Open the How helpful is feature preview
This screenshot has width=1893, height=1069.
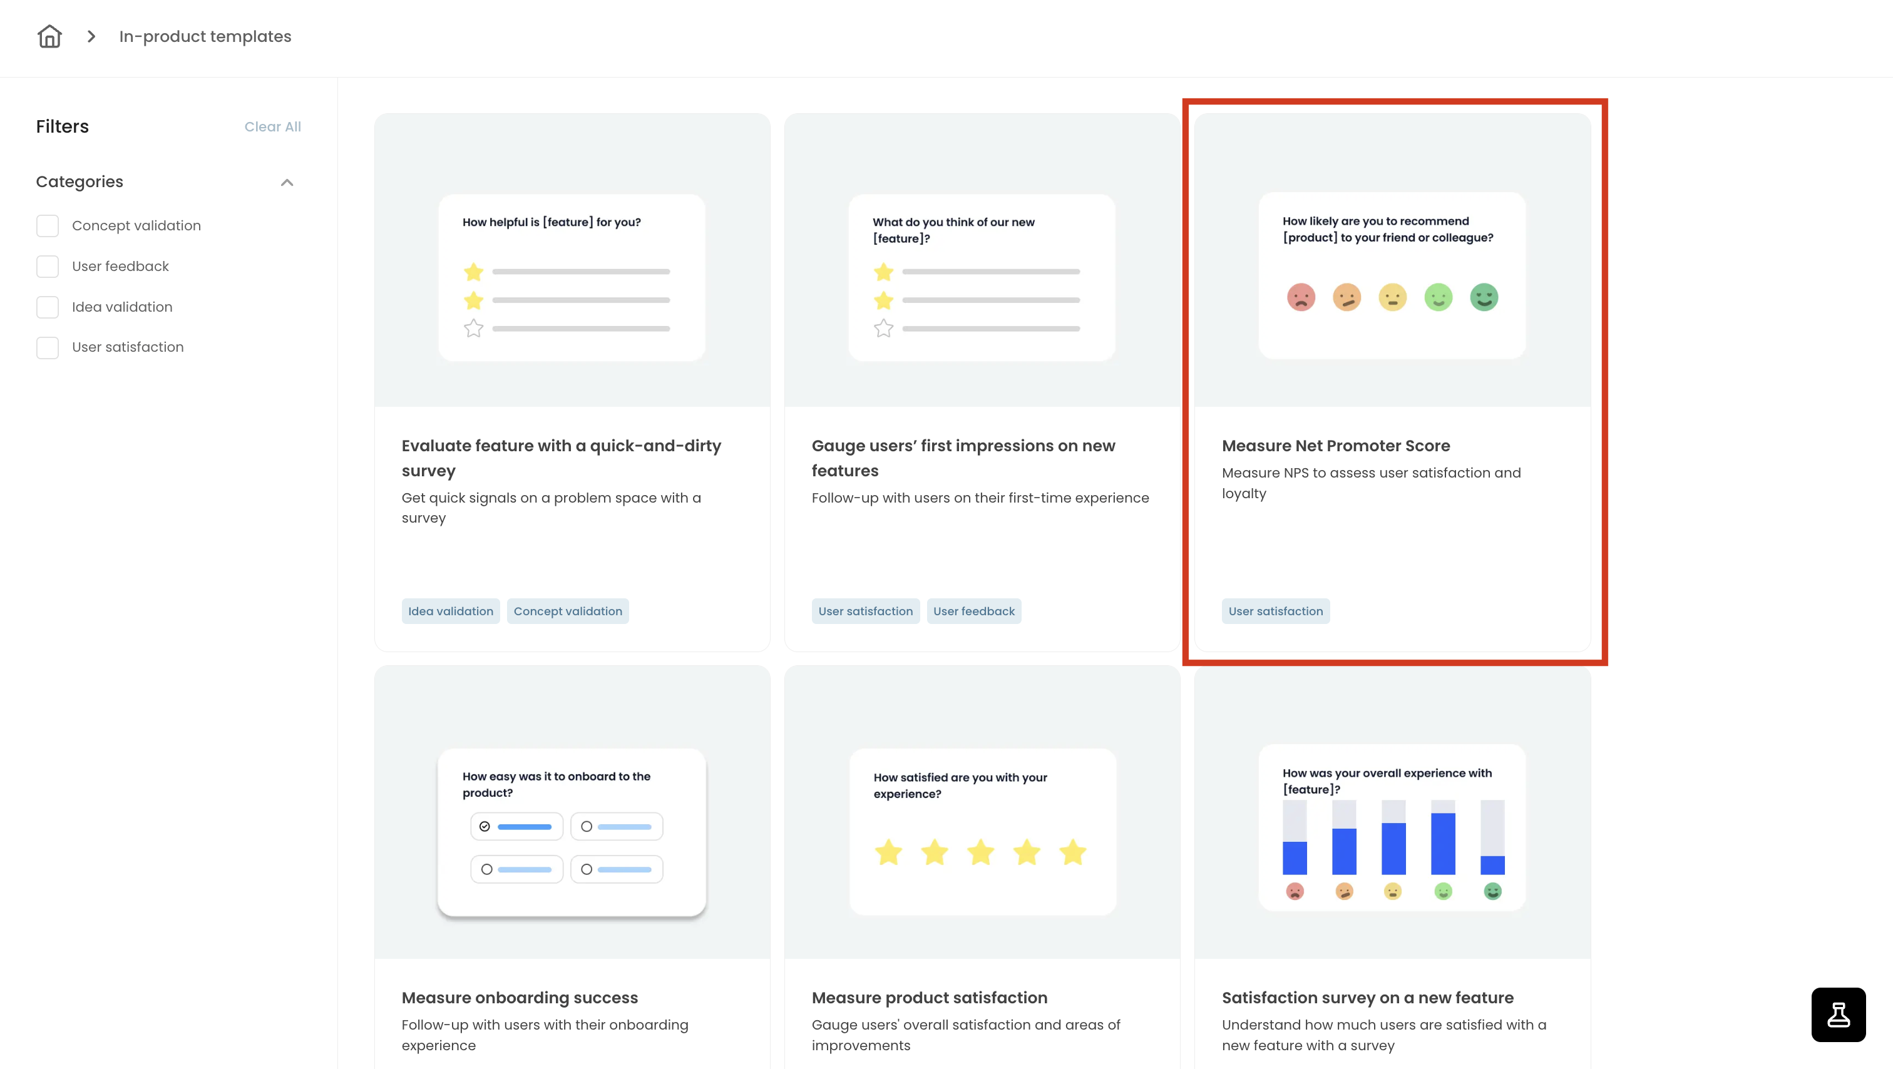tap(572, 277)
